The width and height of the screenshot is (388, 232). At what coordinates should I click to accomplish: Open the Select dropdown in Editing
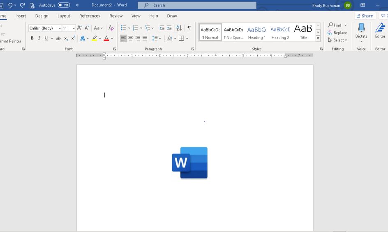[337, 40]
